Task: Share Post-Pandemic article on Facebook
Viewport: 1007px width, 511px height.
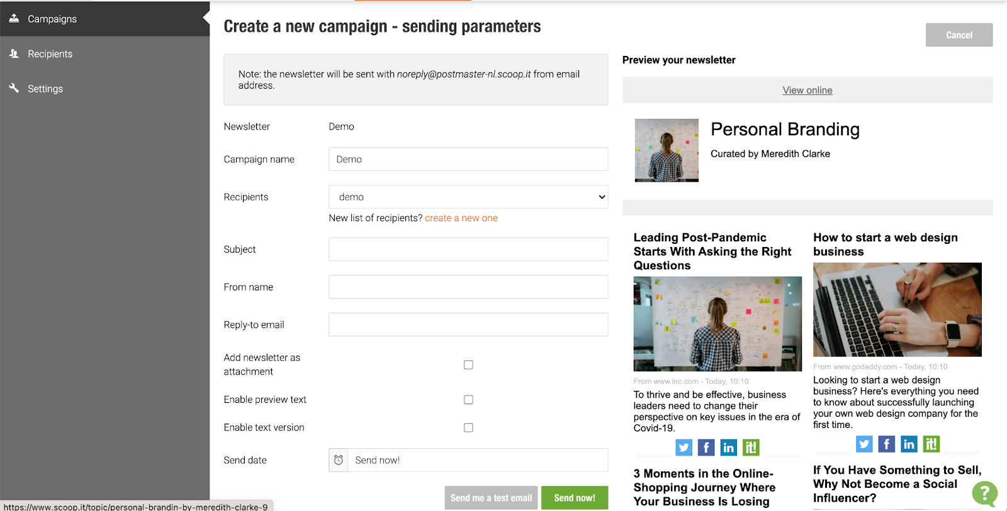Action: (706, 448)
